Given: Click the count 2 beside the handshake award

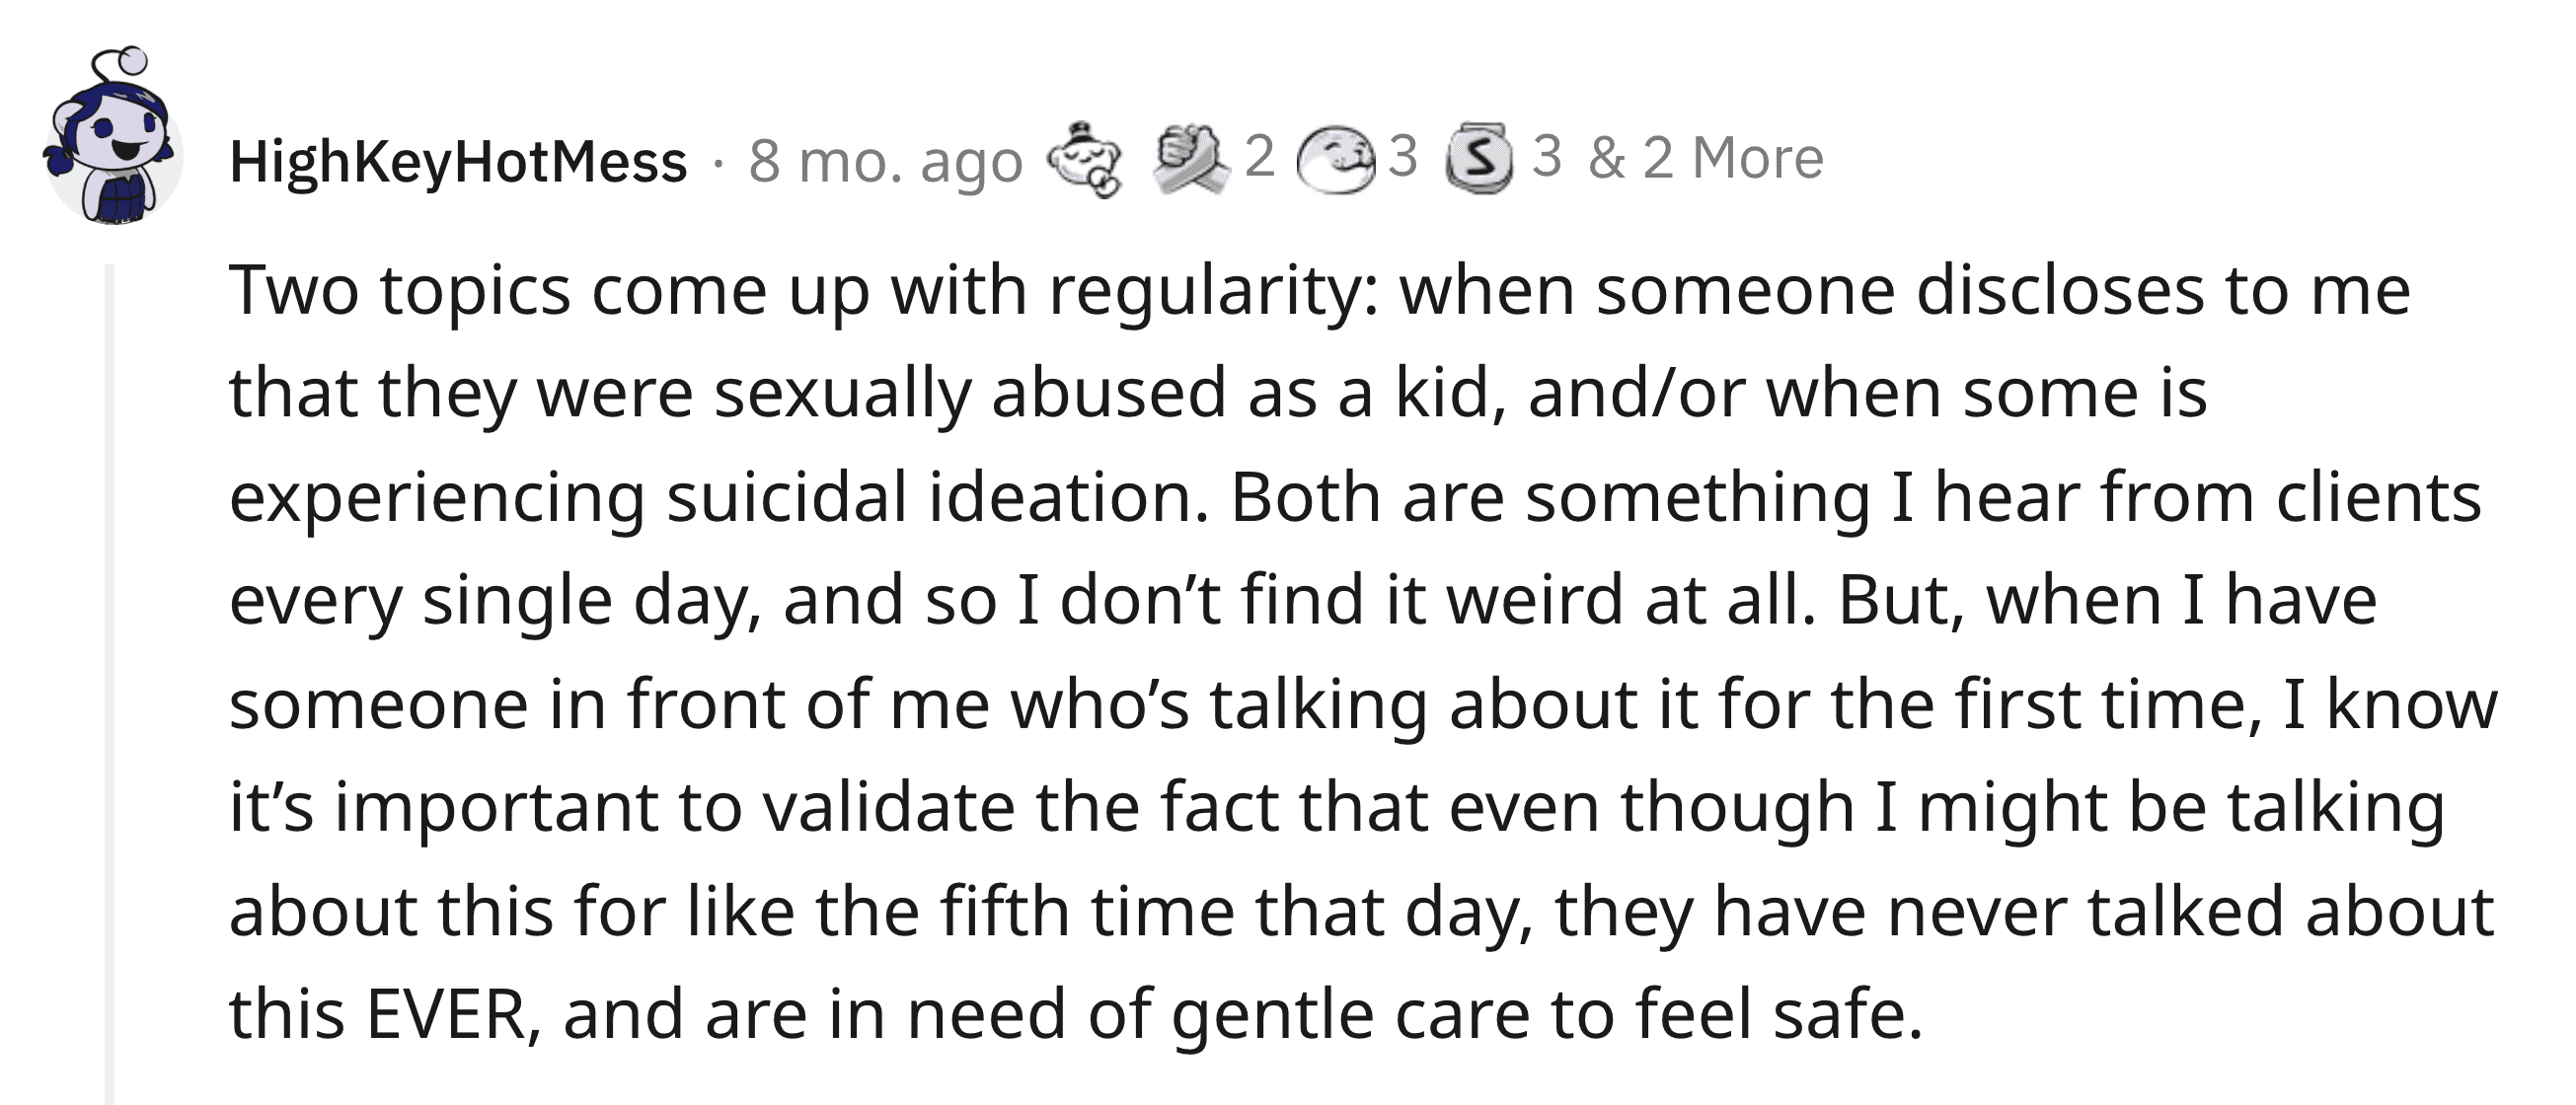Looking at the screenshot, I should click(x=1259, y=156).
